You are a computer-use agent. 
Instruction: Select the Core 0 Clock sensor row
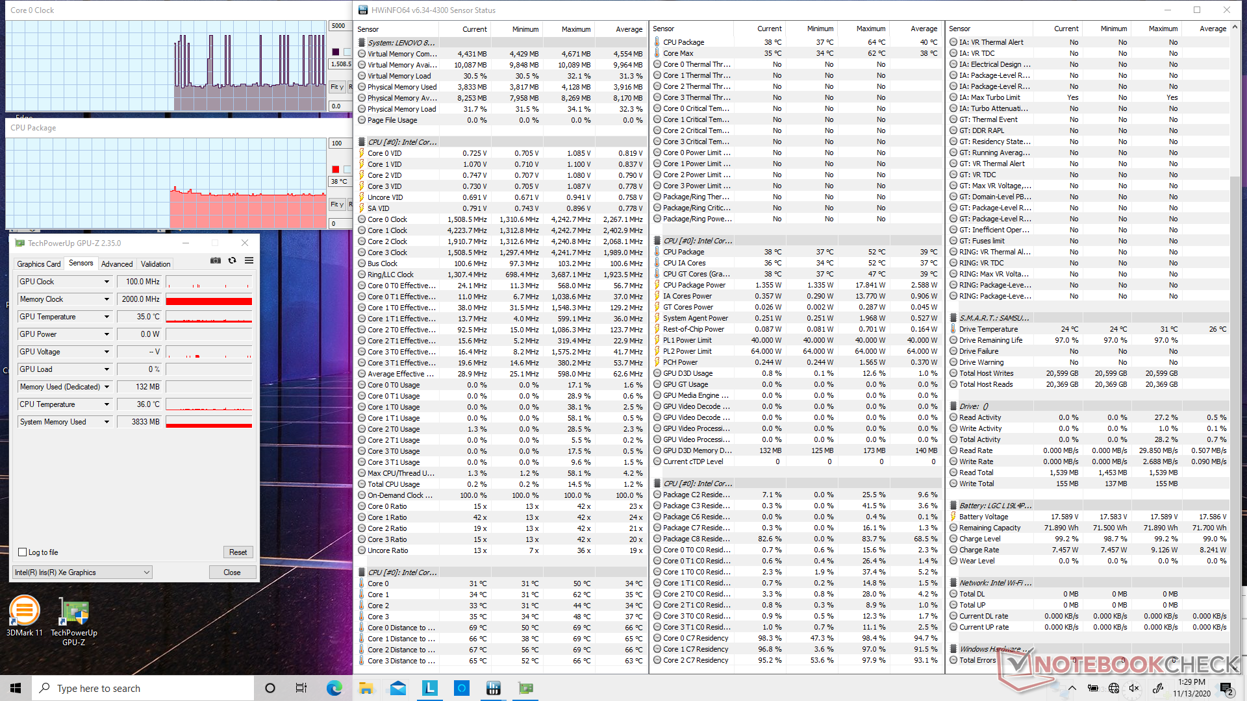click(387, 219)
